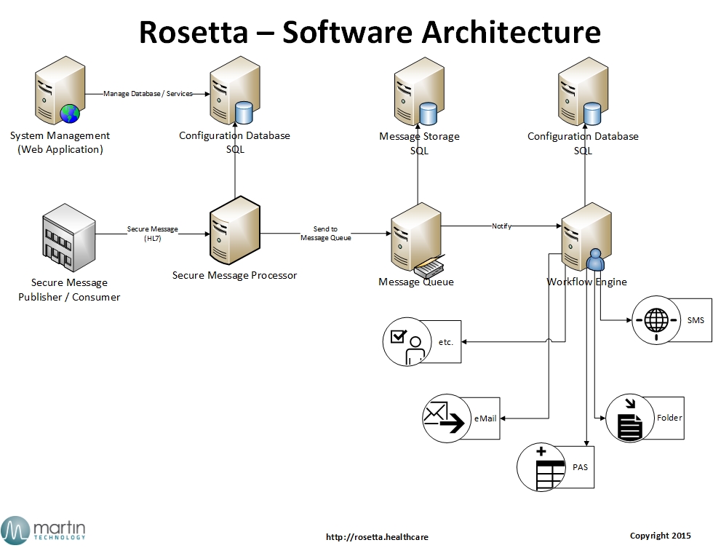
Task: Click the System Management web server icon
Action: 60,90
